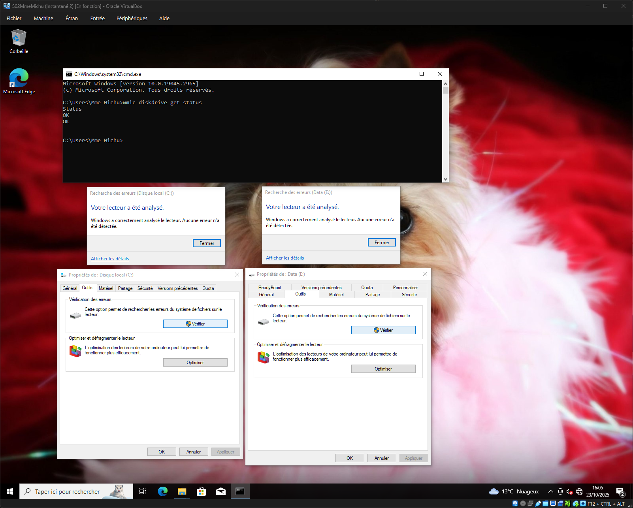Open Microsoft Store from the taskbar
Screen dimensions: 633x508
[202, 491]
